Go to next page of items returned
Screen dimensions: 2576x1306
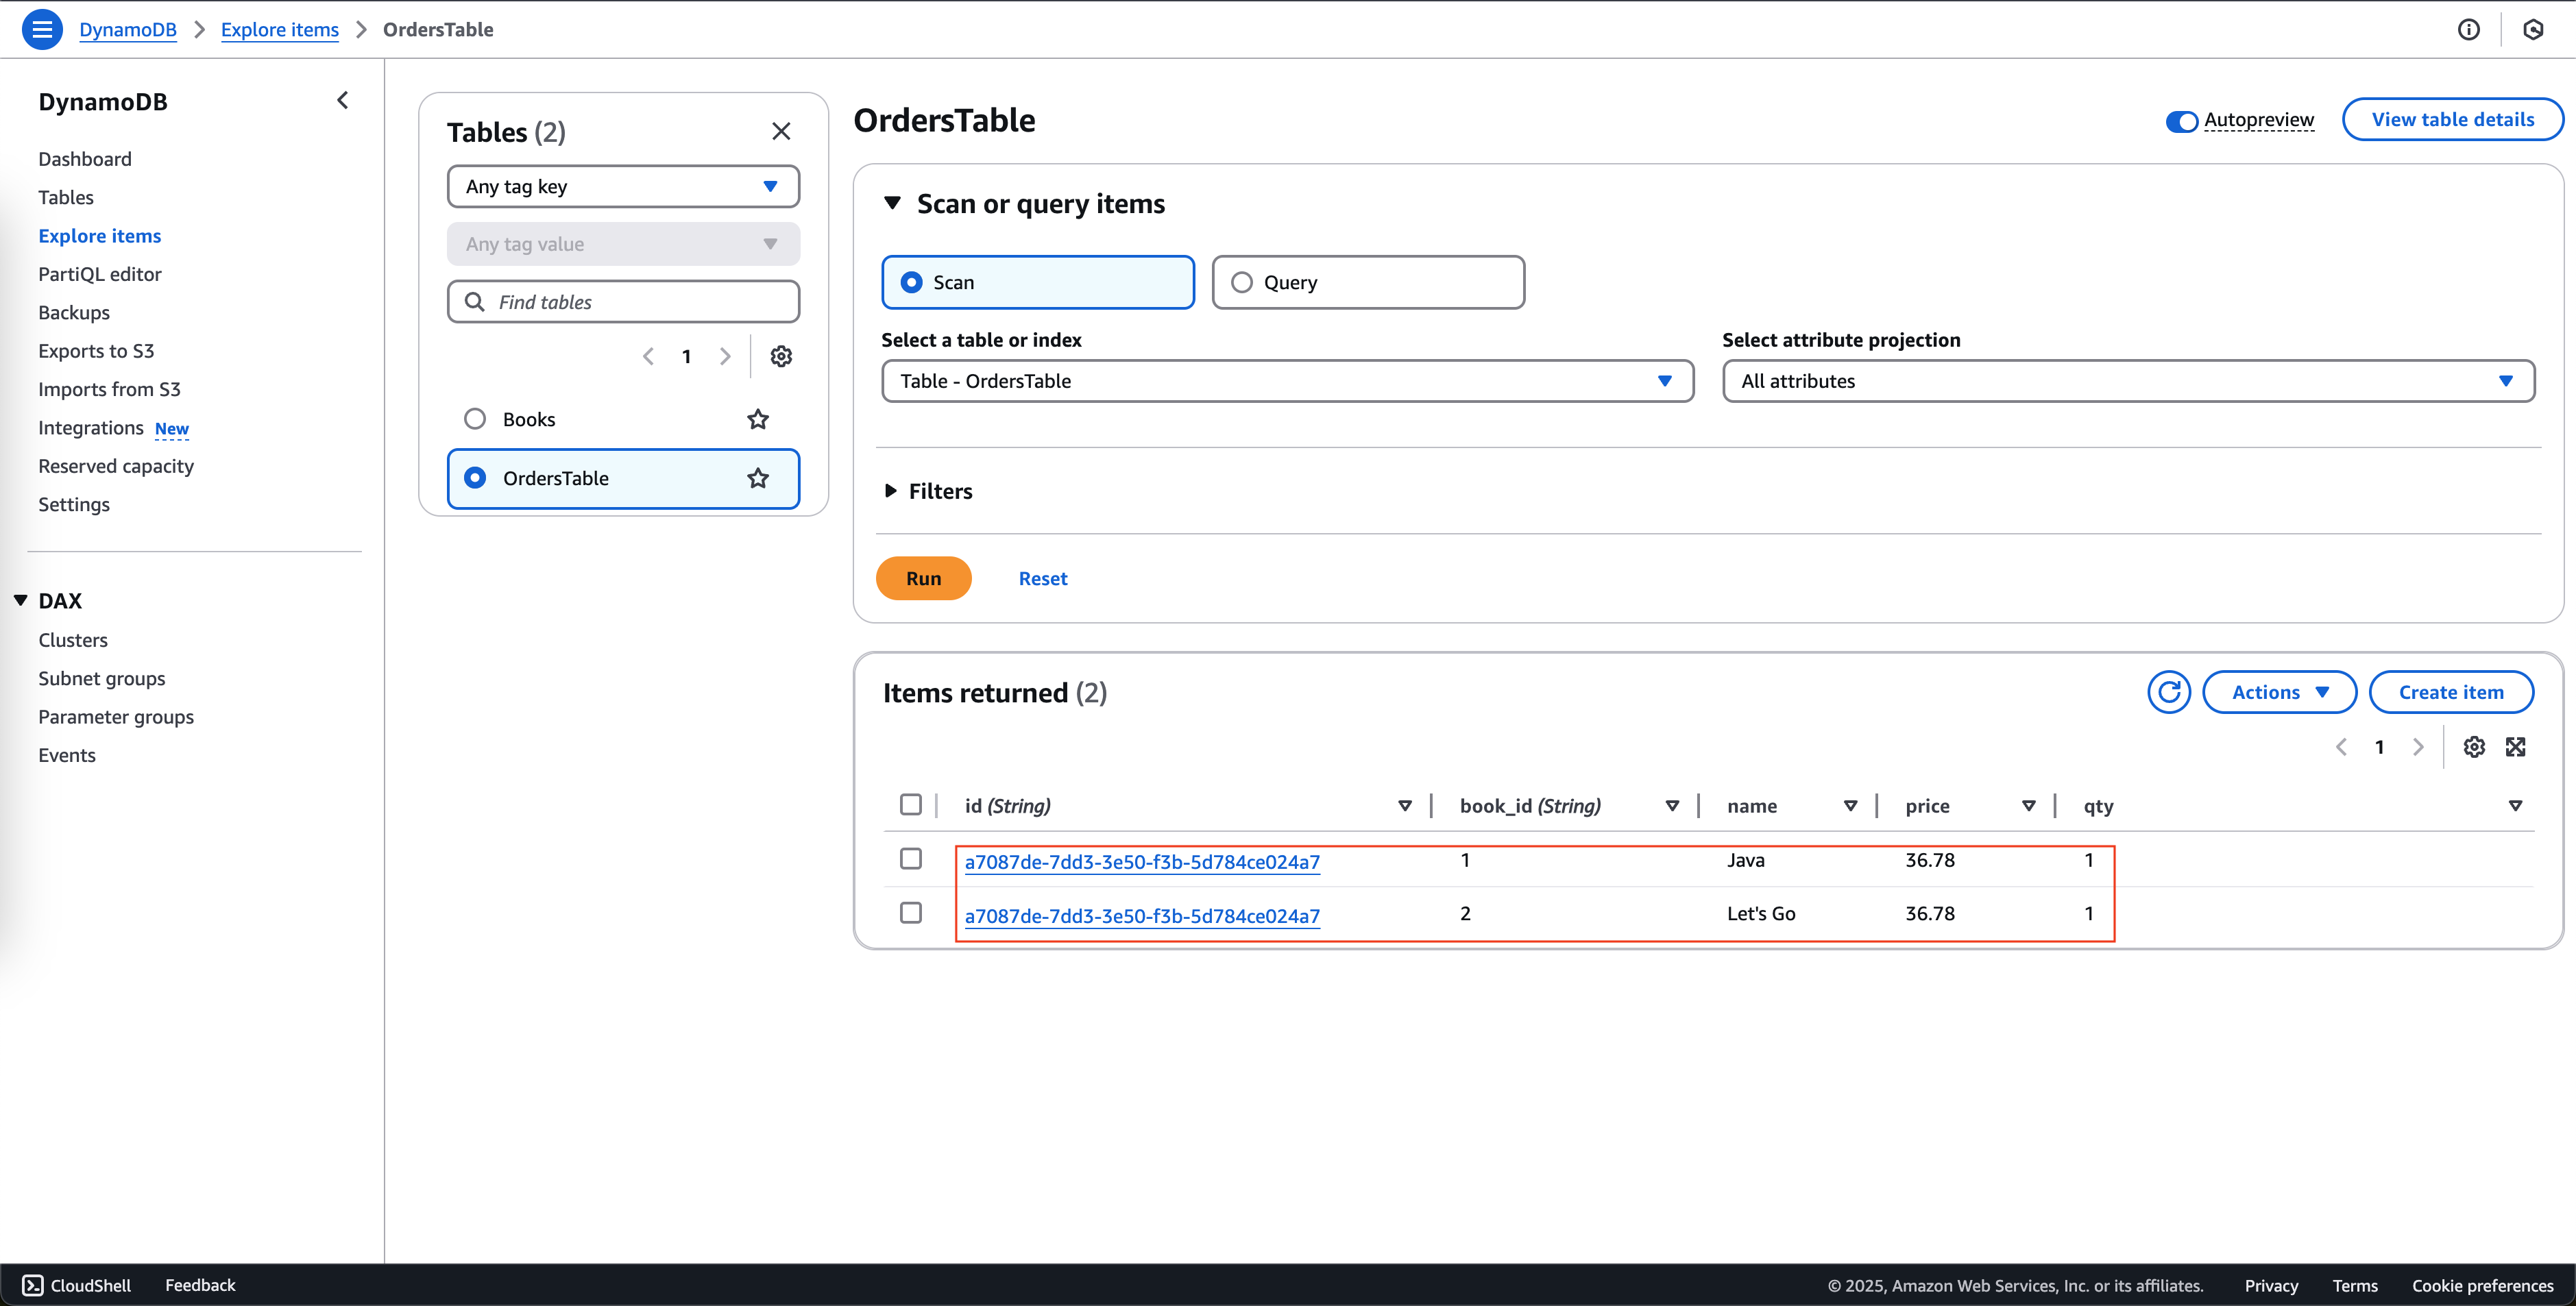click(2418, 746)
